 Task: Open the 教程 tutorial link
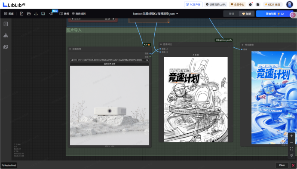tap(64, 14)
